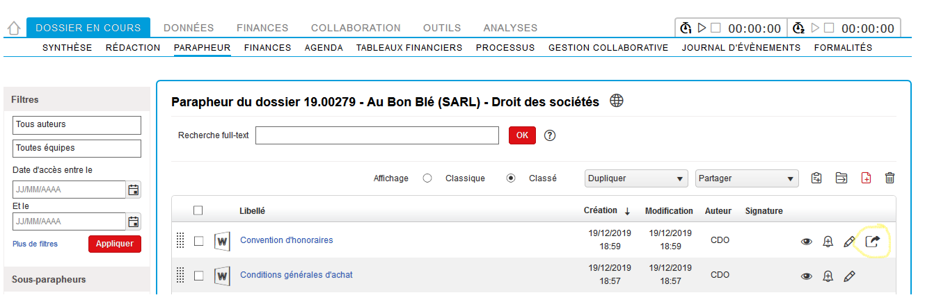The image size is (925, 302).
Task: Click the Appliquer filter button
Action: (x=115, y=244)
